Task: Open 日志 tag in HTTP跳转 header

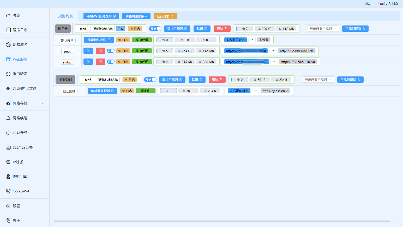Action: (x=130, y=80)
